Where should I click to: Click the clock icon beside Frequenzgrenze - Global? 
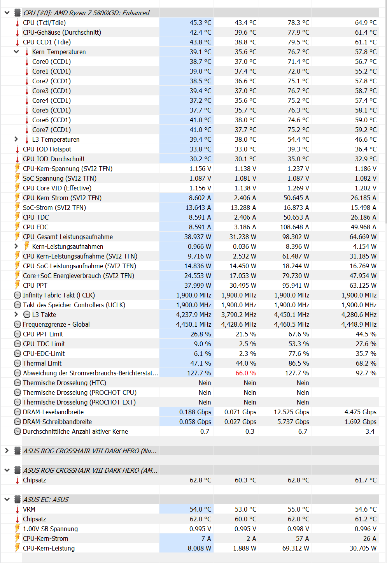pos(18,324)
